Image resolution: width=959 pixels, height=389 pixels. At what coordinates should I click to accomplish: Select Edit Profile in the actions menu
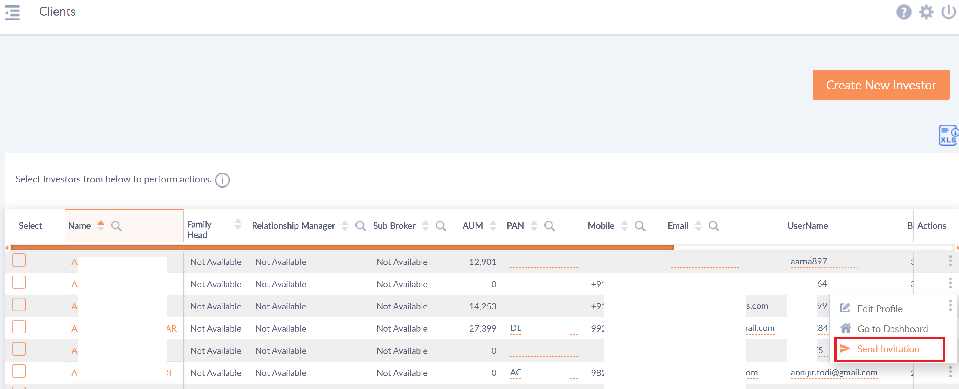879,309
